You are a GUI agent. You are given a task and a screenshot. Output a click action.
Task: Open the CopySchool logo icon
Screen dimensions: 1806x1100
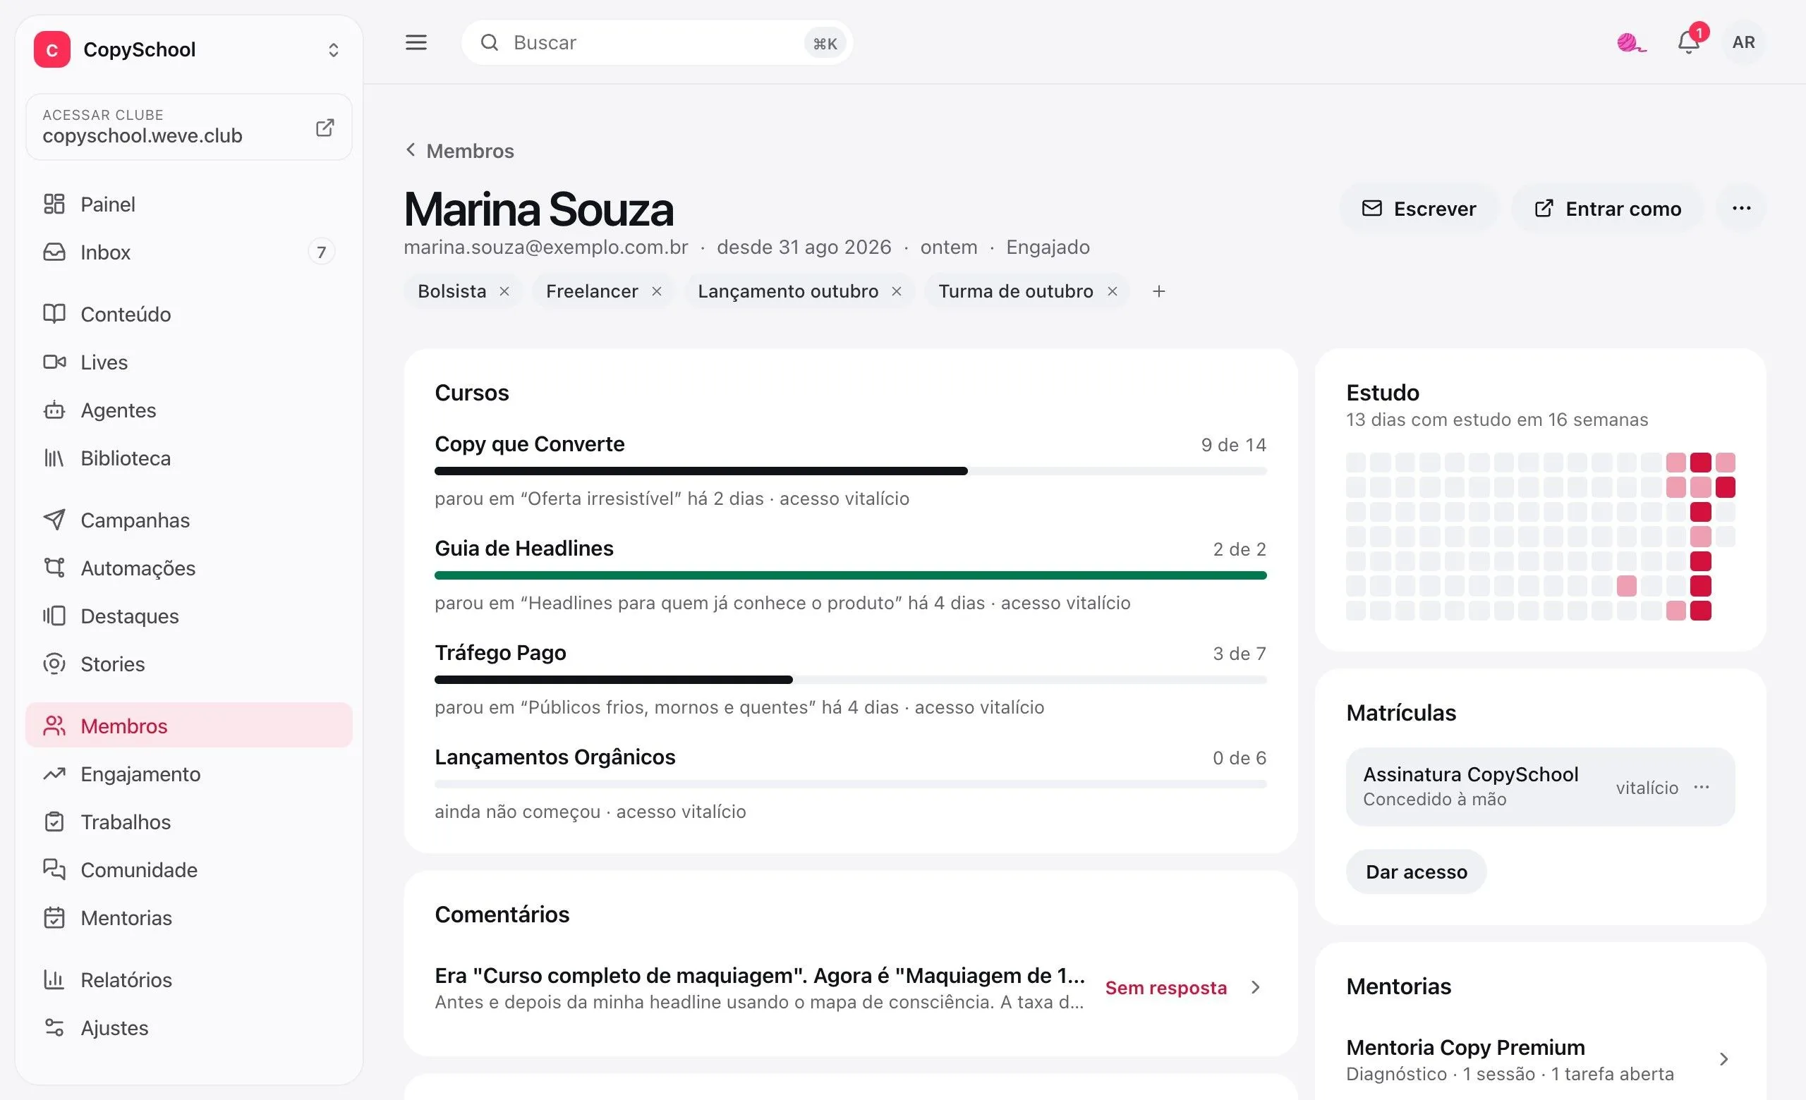[52, 50]
